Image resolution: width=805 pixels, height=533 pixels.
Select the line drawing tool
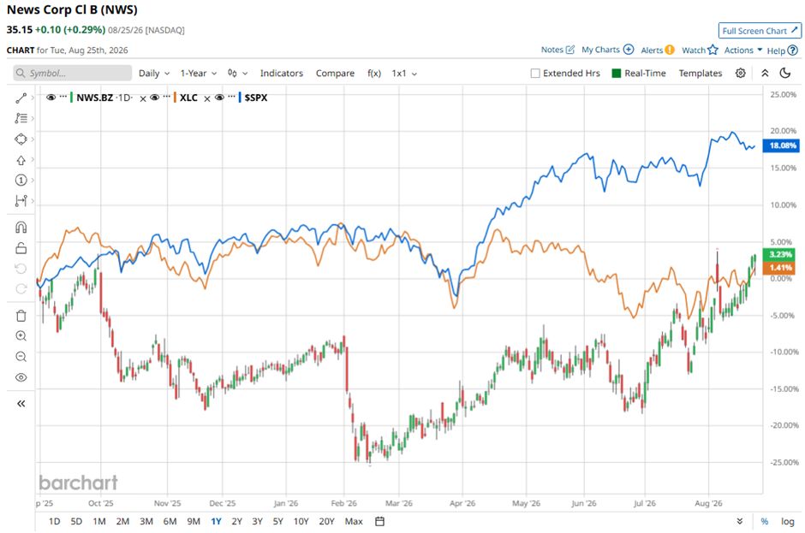click(21, 98)
